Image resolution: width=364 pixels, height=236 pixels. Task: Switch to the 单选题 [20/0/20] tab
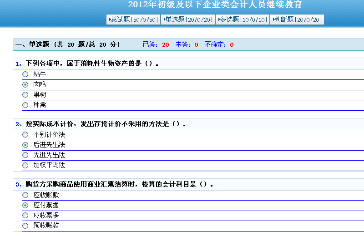coord(188,20)
